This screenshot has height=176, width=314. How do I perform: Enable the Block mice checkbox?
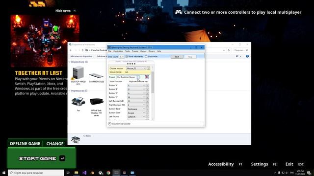(x=146, y=57)
